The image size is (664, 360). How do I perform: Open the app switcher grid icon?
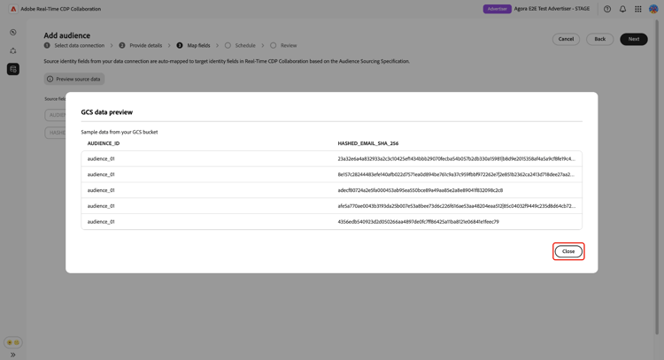[x=637, y=9]
